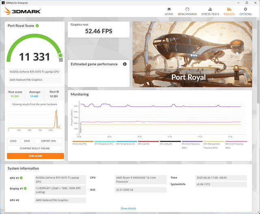
Task: Export the result with EXPORT XML
Action: click(49, 141)
